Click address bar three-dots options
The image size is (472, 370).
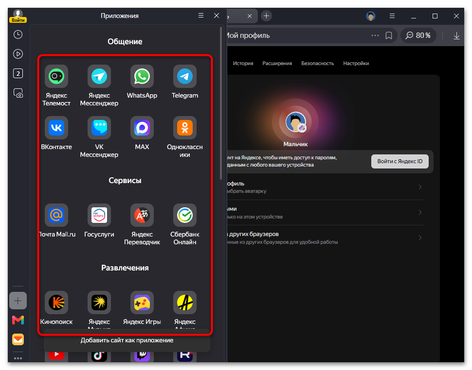[375, 35]
